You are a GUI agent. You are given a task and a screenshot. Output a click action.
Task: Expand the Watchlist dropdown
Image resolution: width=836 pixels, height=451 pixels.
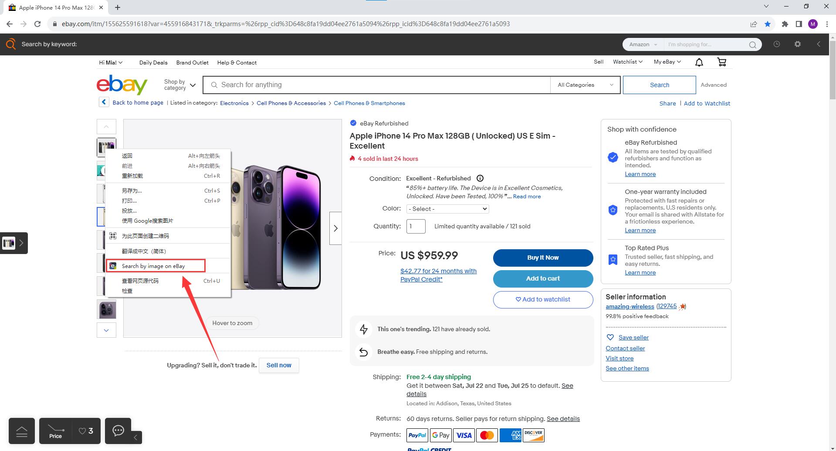coord(628,62)
